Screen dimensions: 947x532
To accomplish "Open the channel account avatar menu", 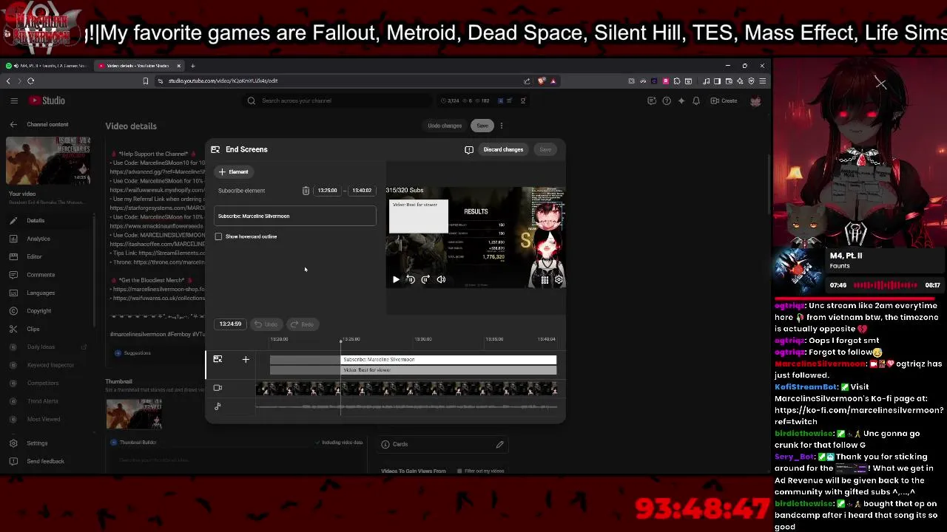I will click(x=755, y=100).
